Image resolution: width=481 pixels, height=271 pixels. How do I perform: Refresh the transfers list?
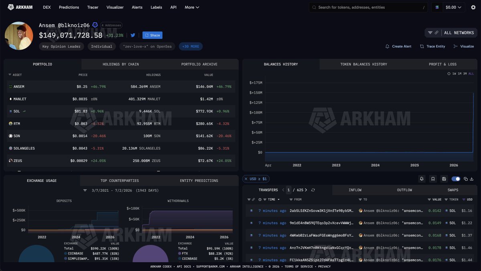pyautogui.click(x=313, y=190)
